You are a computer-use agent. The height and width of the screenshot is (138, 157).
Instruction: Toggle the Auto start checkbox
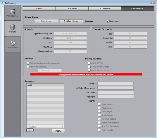108,21
